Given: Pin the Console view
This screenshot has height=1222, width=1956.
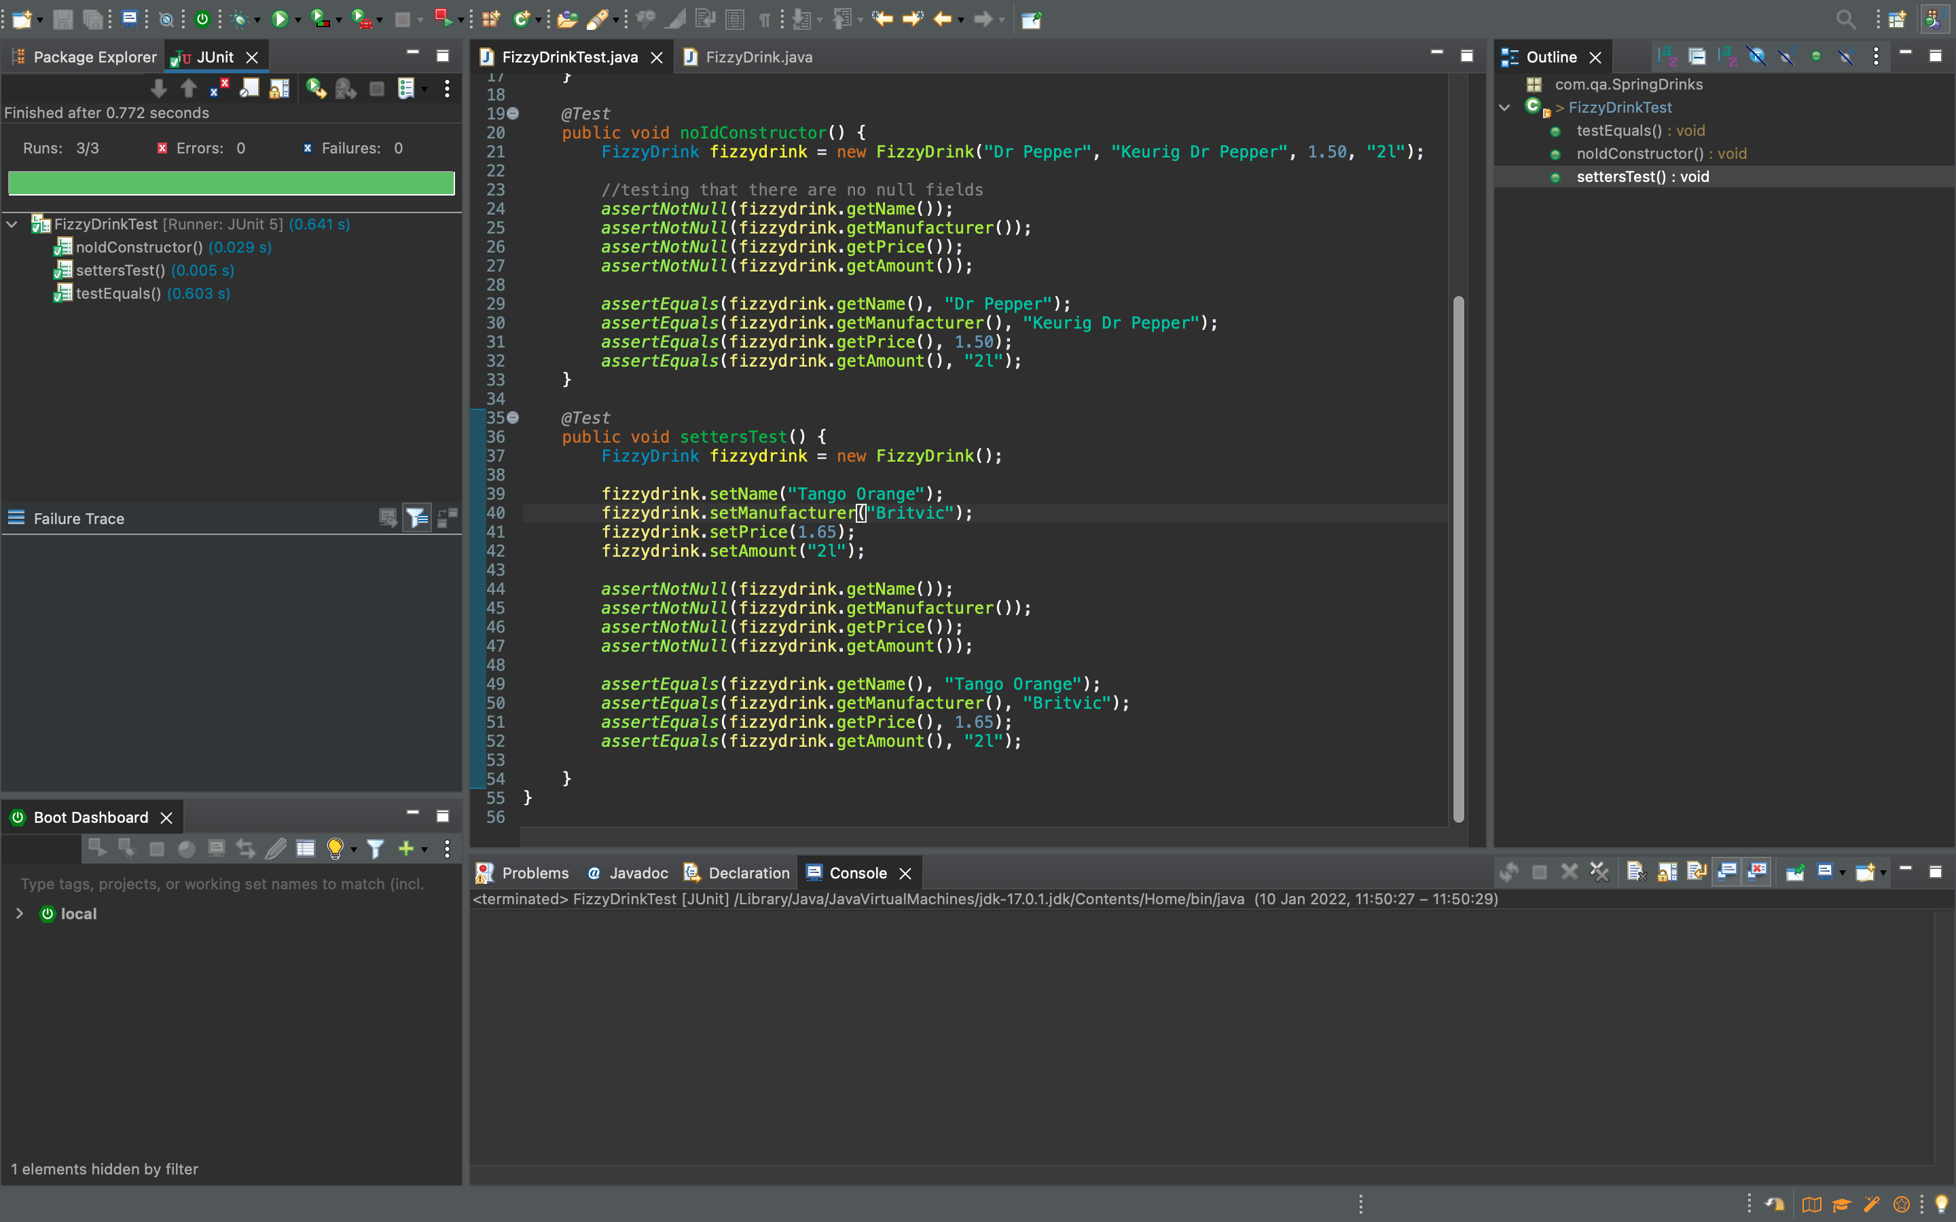Looking at the screenshot, I should (1794, 872).
